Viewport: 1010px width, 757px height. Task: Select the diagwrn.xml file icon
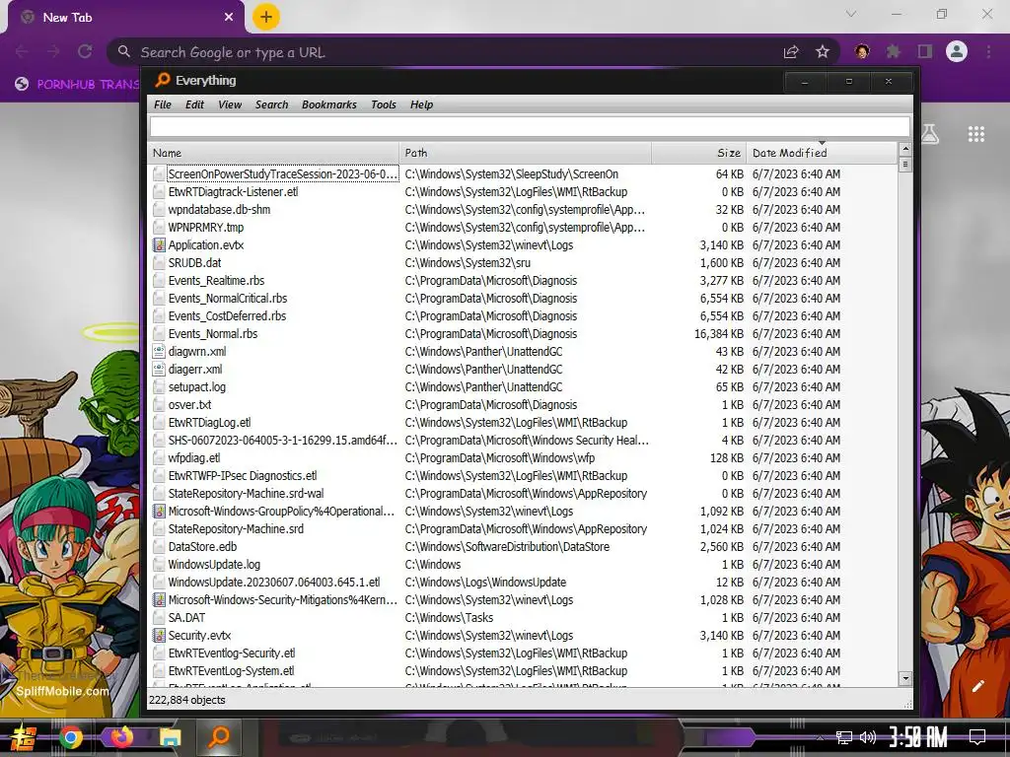159,352
